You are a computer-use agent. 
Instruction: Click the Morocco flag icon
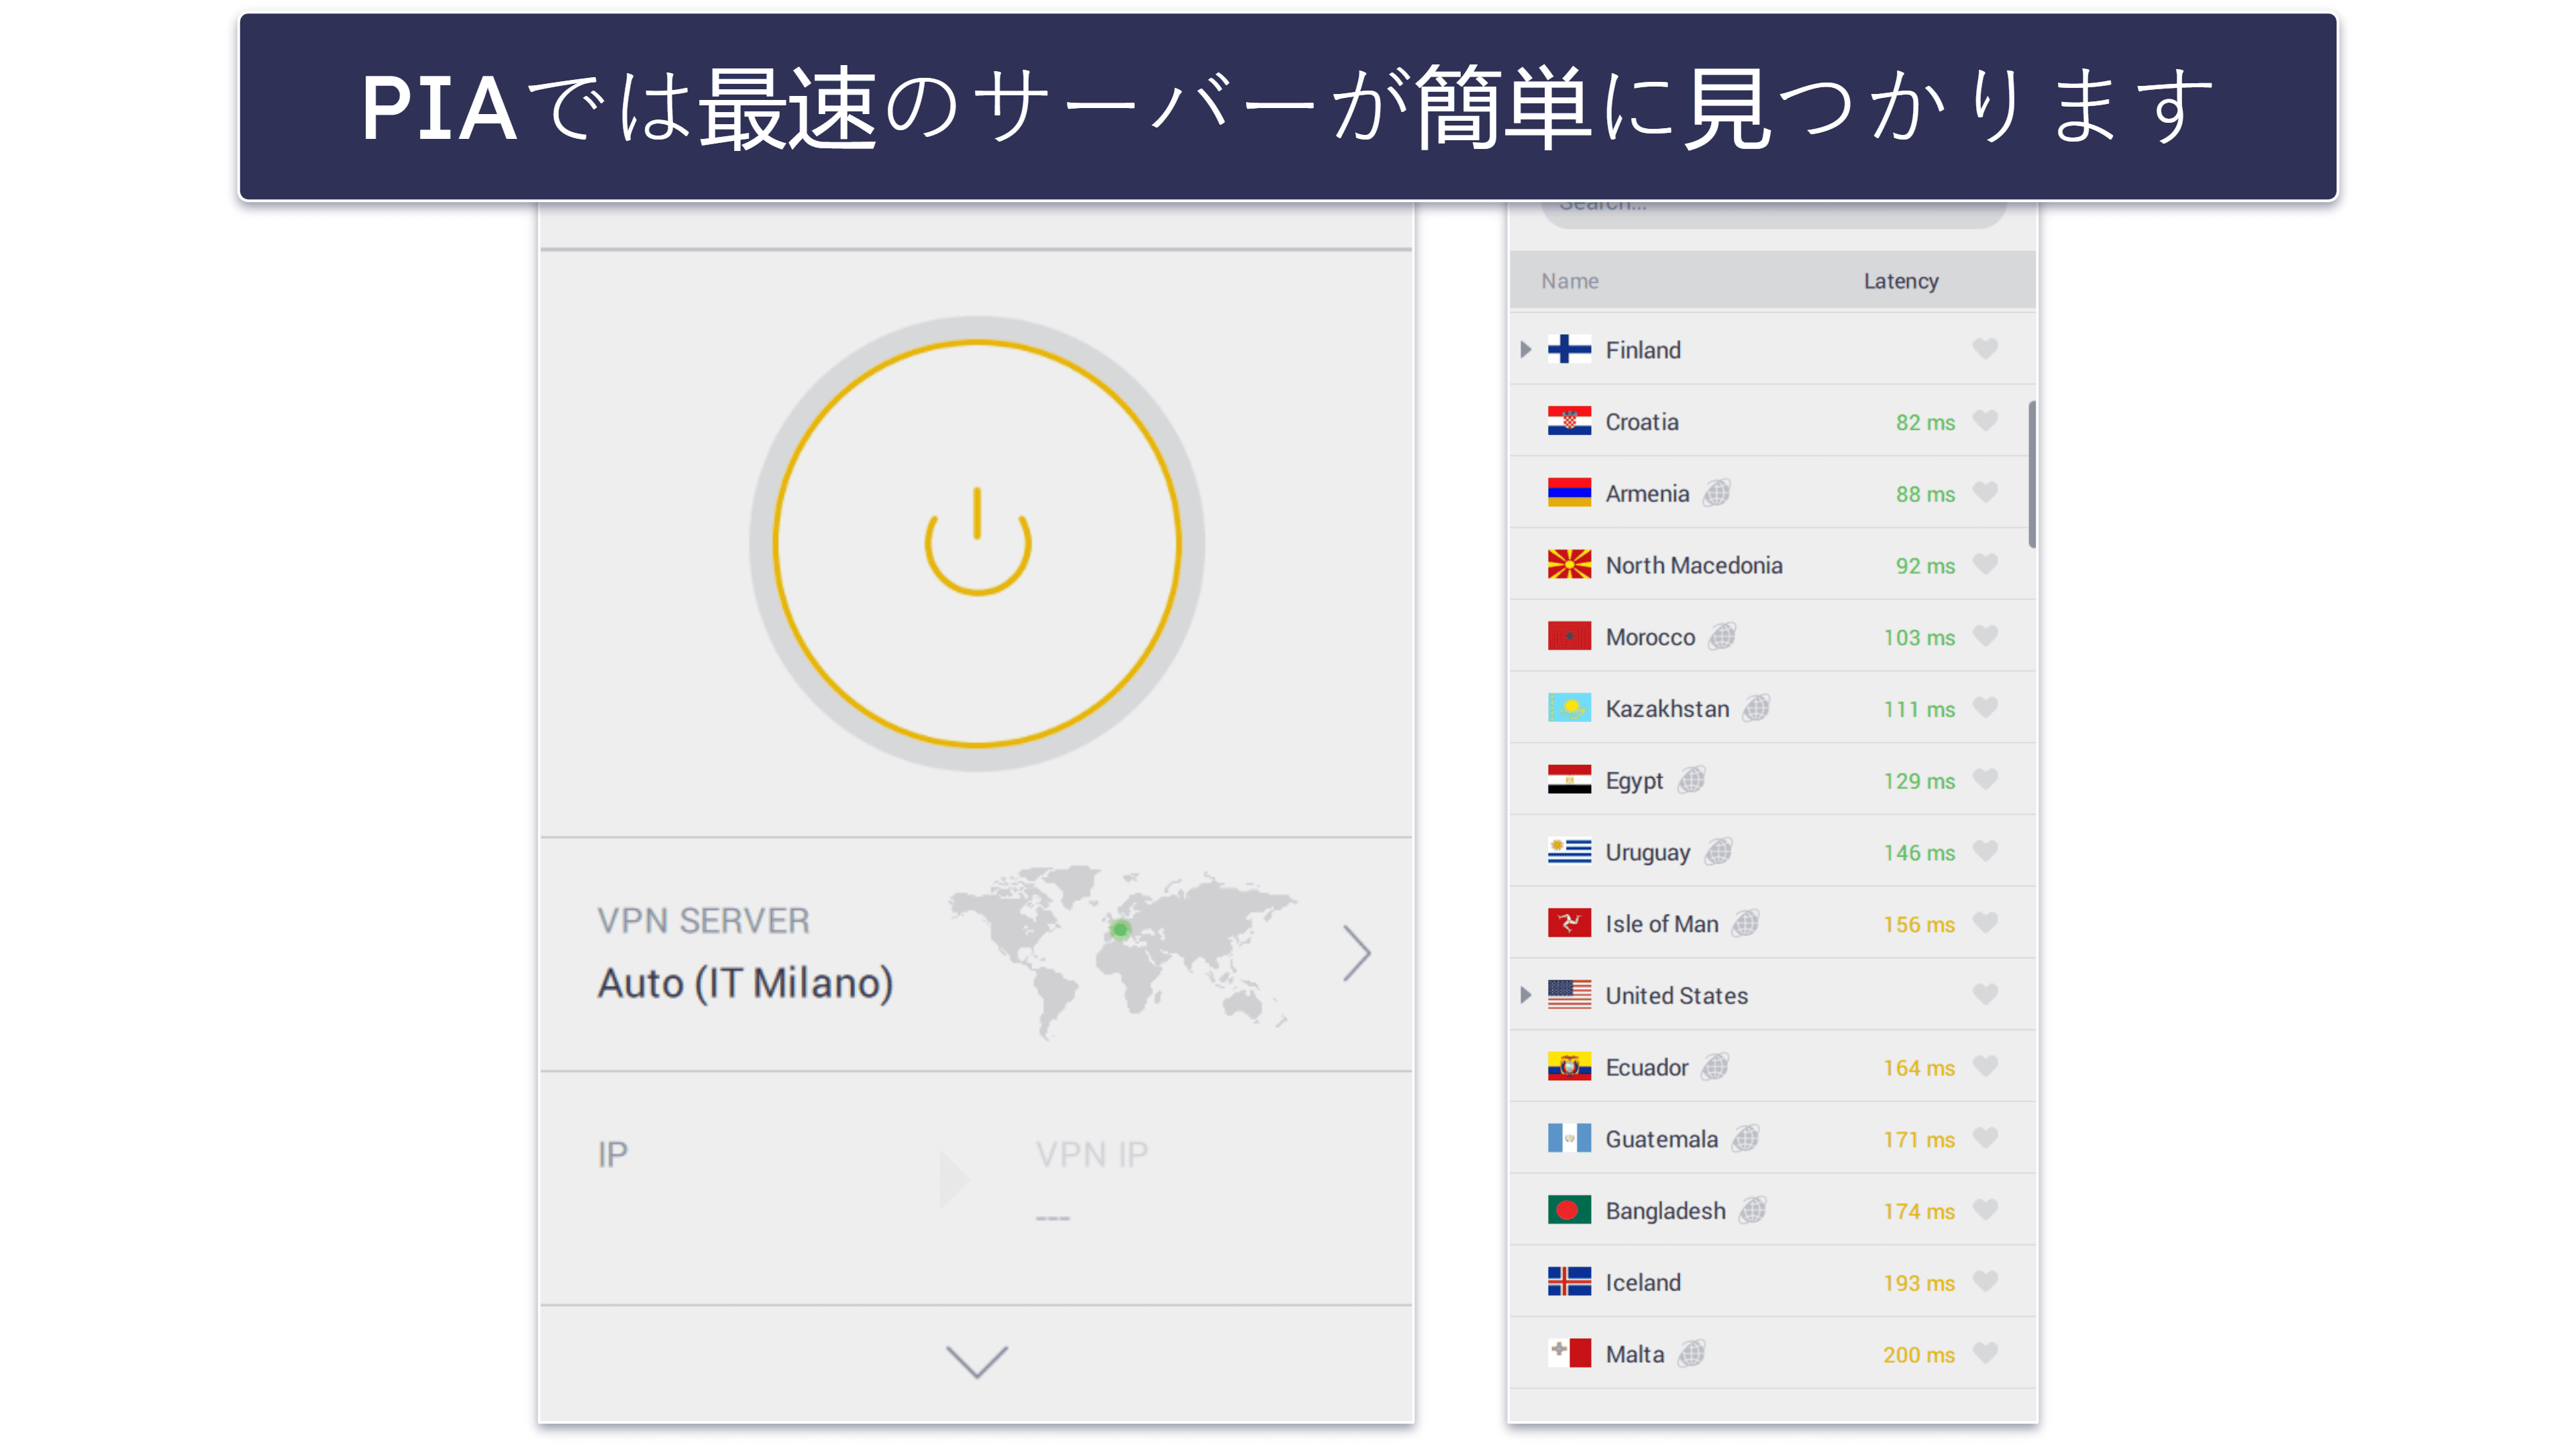click(x=1569, y=637)
